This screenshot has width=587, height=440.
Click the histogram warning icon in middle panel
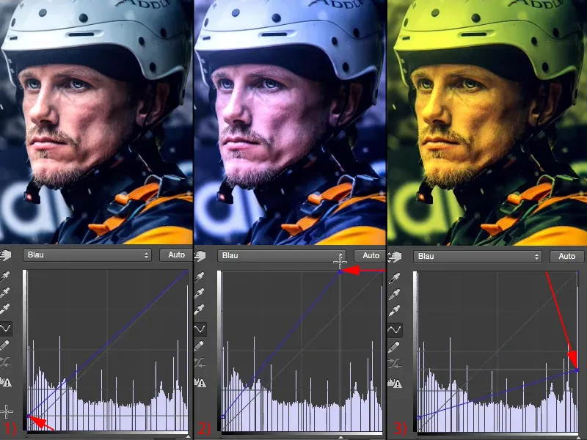[200, 382]
